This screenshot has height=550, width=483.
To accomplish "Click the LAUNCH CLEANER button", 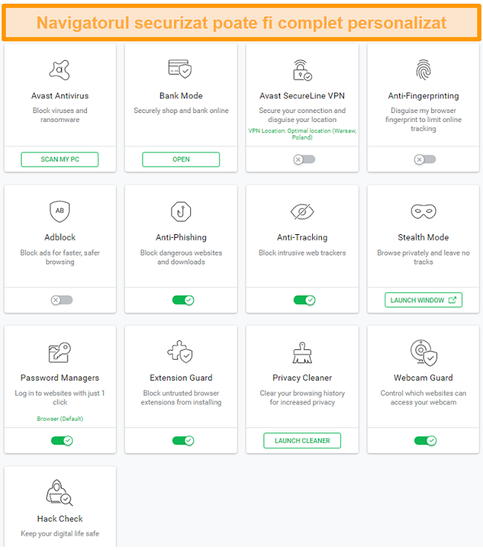I will [x=302, y=441].
